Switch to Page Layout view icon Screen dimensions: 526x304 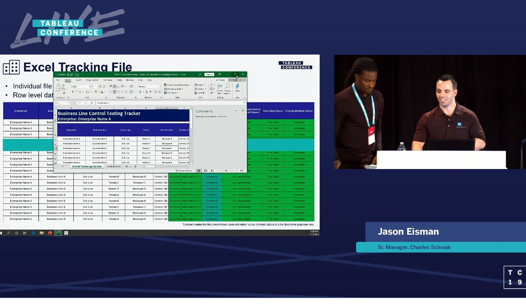206,171
